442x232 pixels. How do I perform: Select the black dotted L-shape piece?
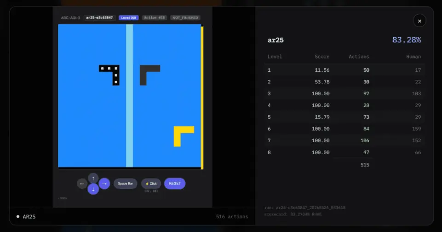[109, 75]
